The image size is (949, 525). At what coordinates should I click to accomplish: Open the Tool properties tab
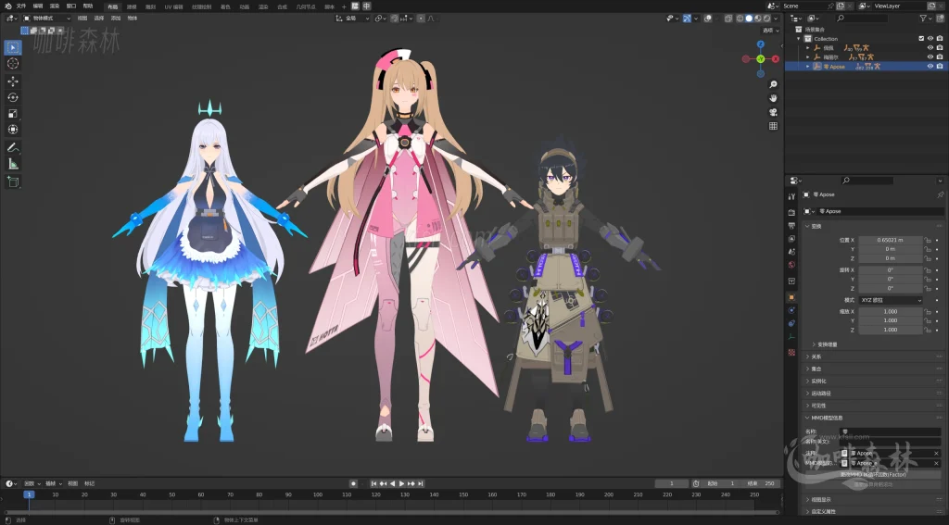(x=791, y=196)
